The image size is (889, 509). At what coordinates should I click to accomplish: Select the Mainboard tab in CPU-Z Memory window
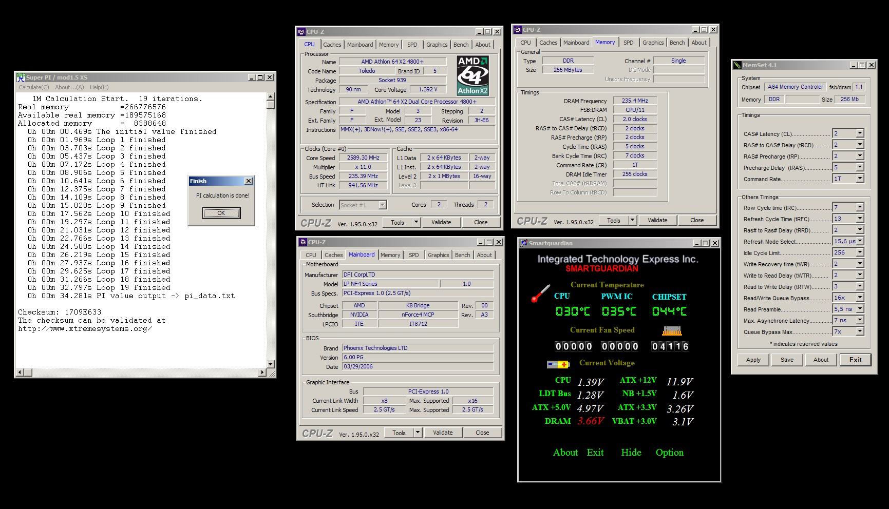coord(576,43)
